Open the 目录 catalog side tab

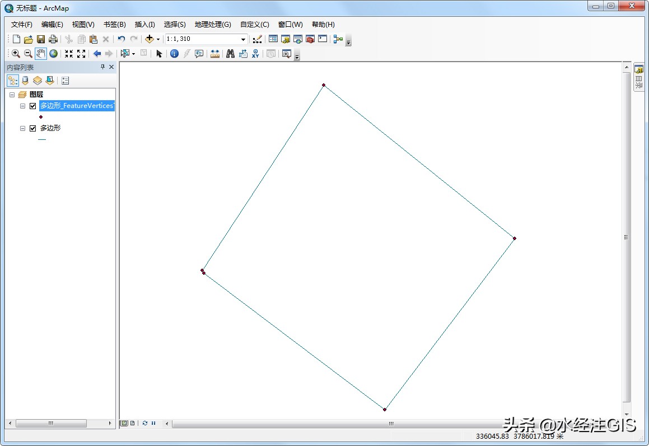click(639, 78)
